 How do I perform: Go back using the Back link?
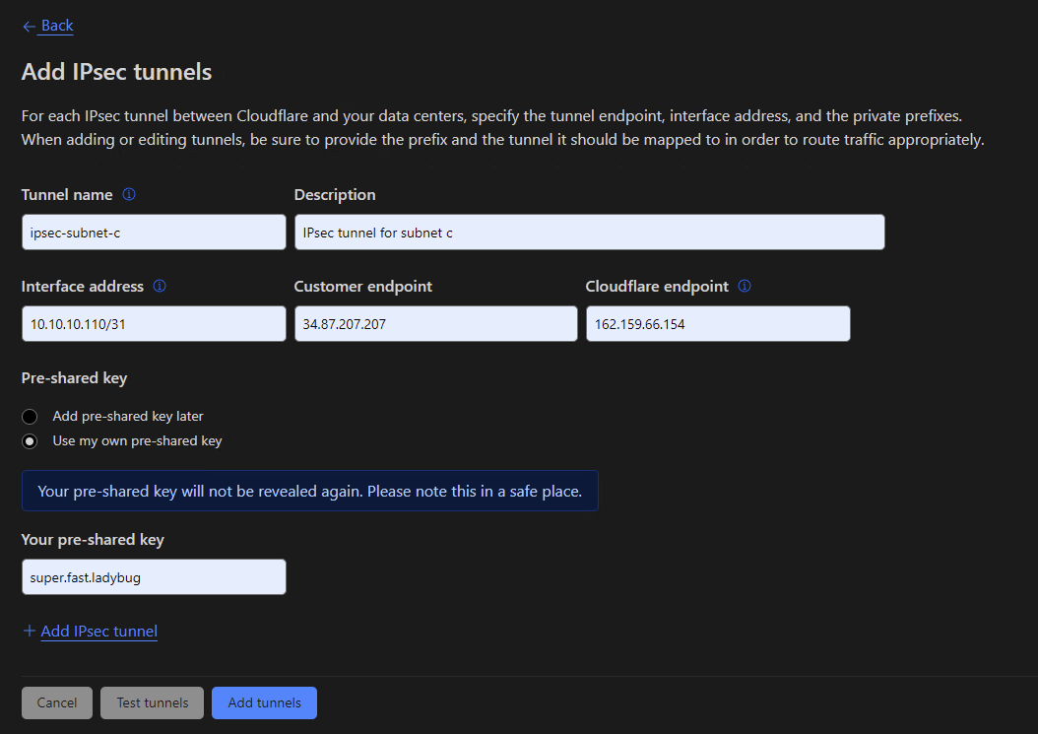pos(57,26)
